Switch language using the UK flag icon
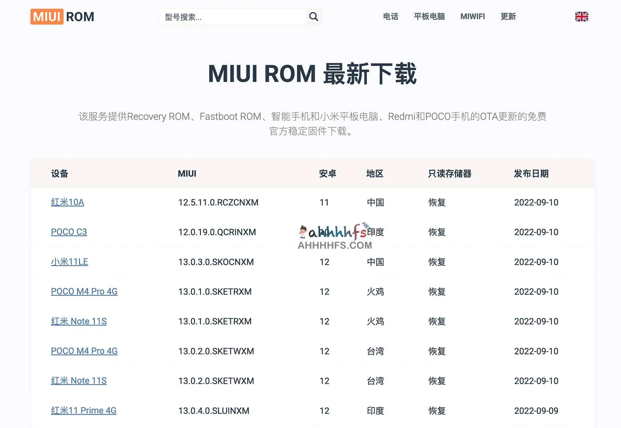The width and height of the screenshot is (621, 428). pos(581,17)
